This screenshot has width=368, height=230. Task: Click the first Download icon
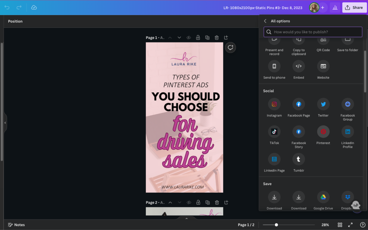(x=274, y=197)
